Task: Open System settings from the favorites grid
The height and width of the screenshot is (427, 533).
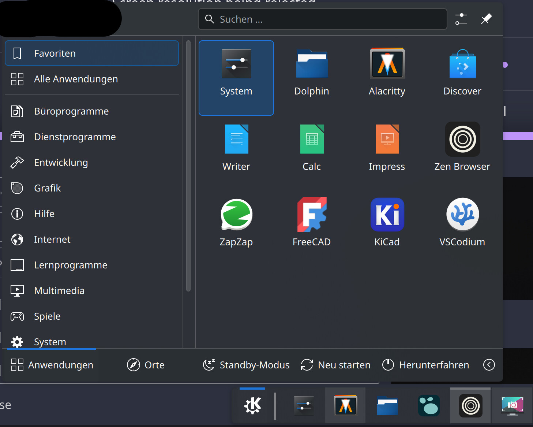Action: coord(236,78)
